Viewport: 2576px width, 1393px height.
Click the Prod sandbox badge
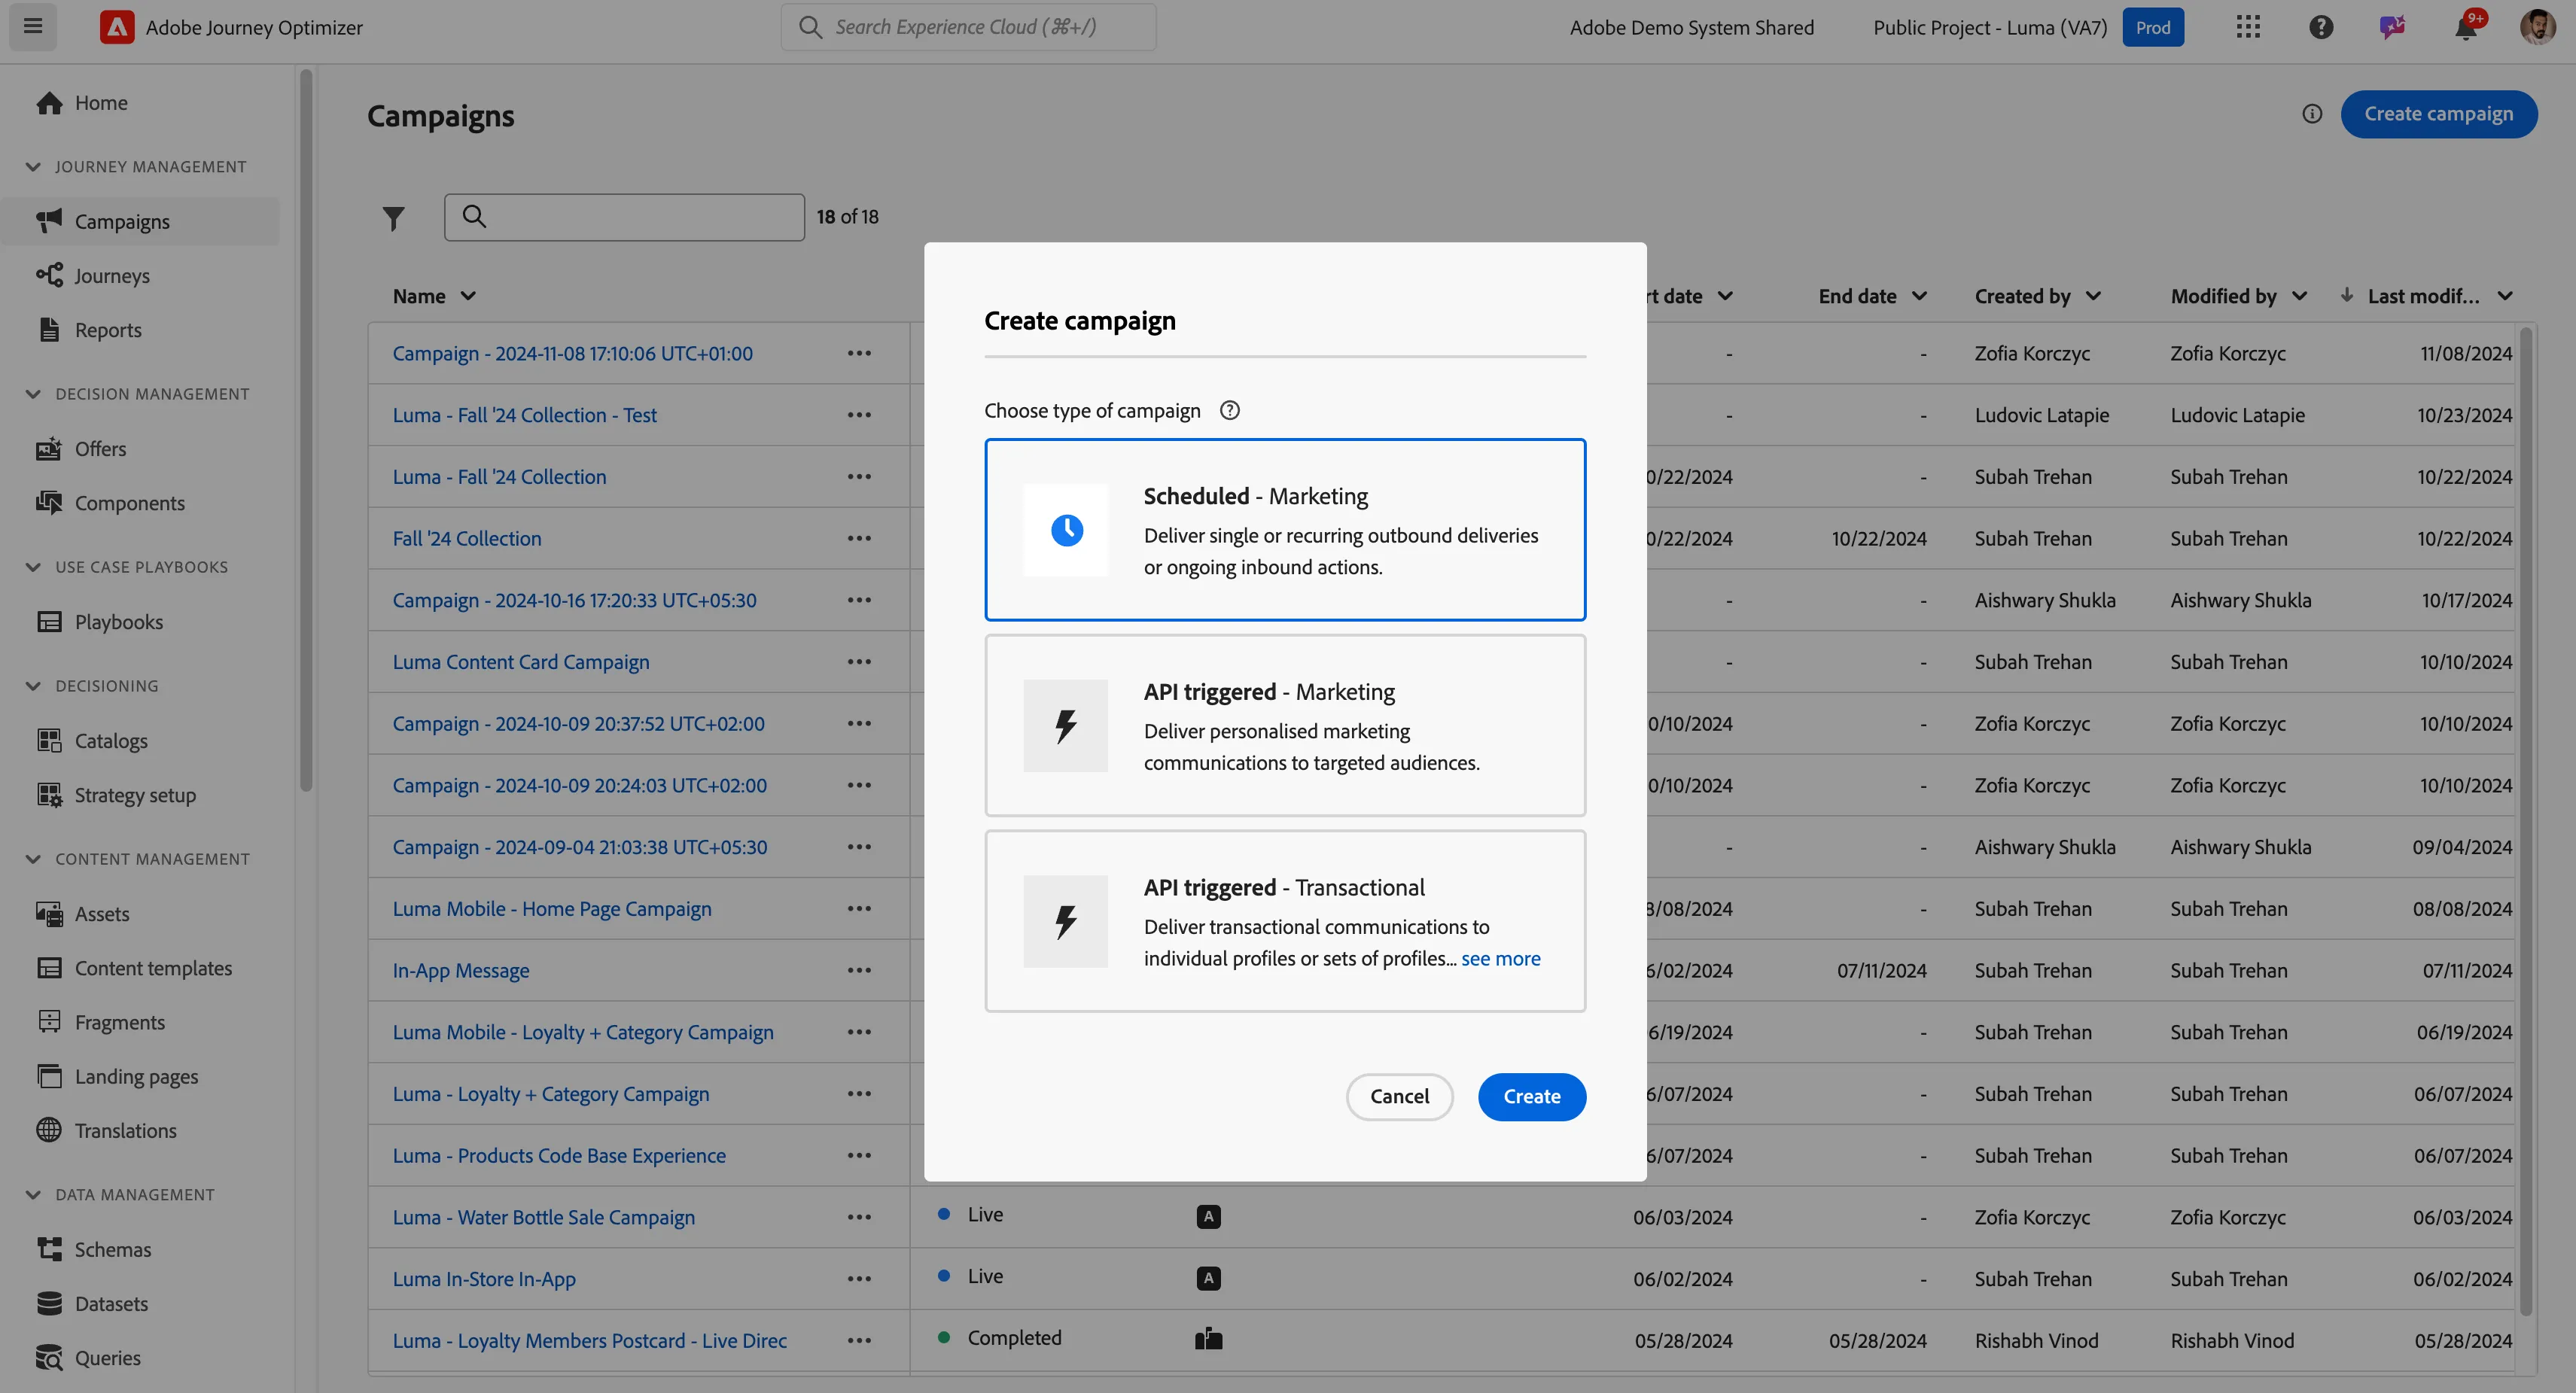[x=2153, y=27]
